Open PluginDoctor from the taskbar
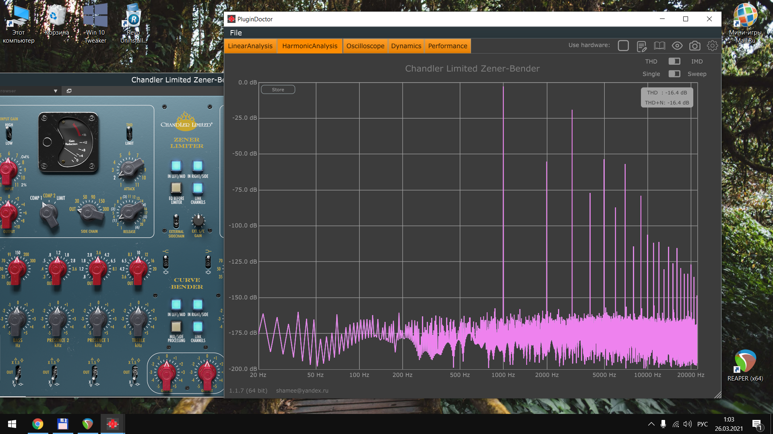Screen dimensions: 773x434 point(113,424)
